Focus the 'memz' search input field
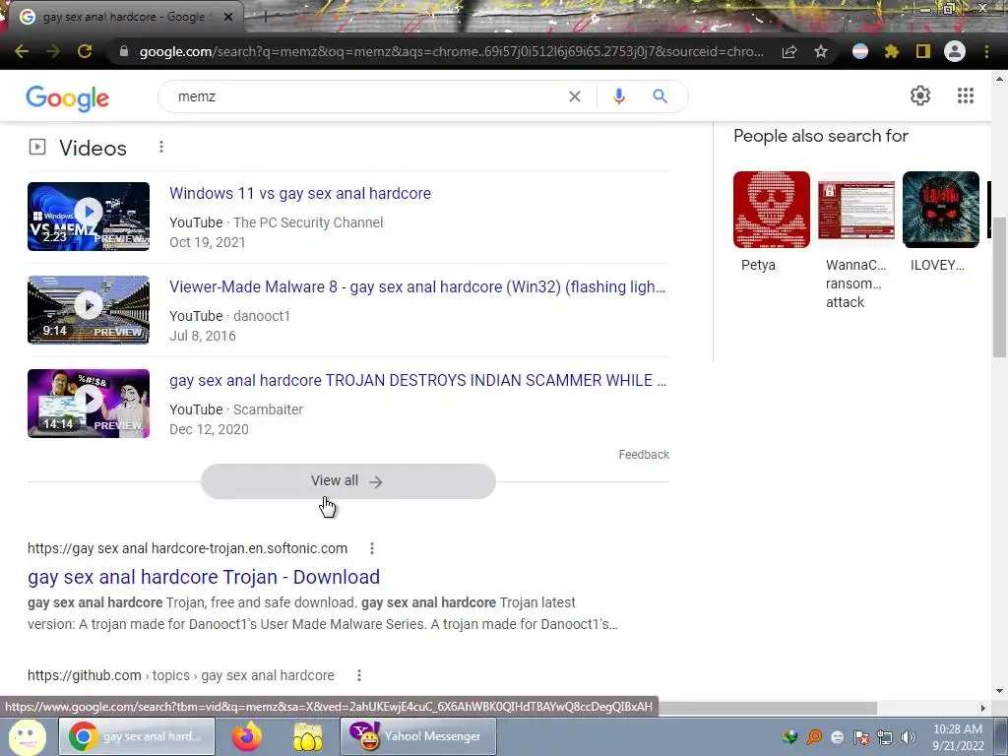This screenshot has height=756, width=1008. tap(366, 96)
